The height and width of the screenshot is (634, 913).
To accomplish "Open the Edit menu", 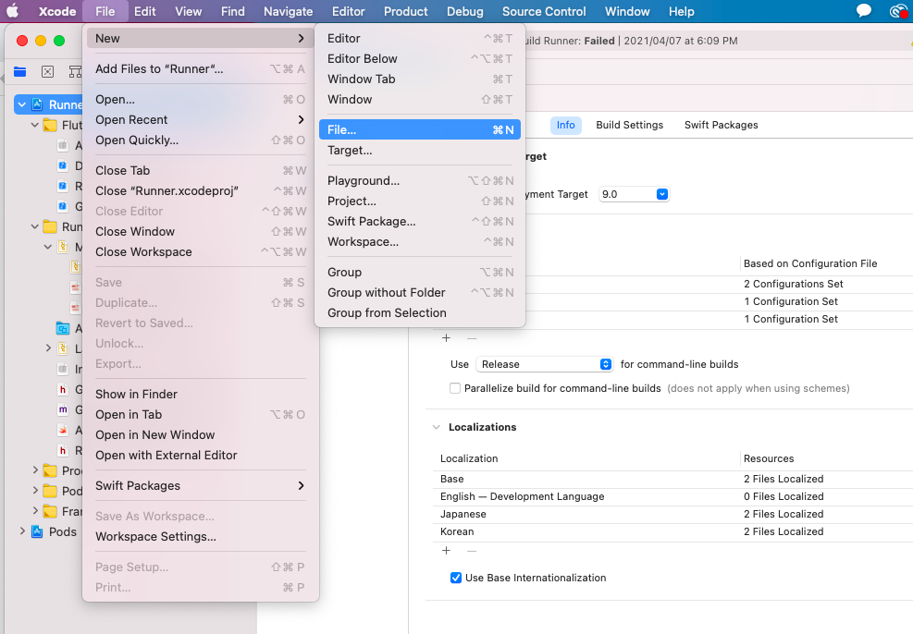I will (145, 11).
